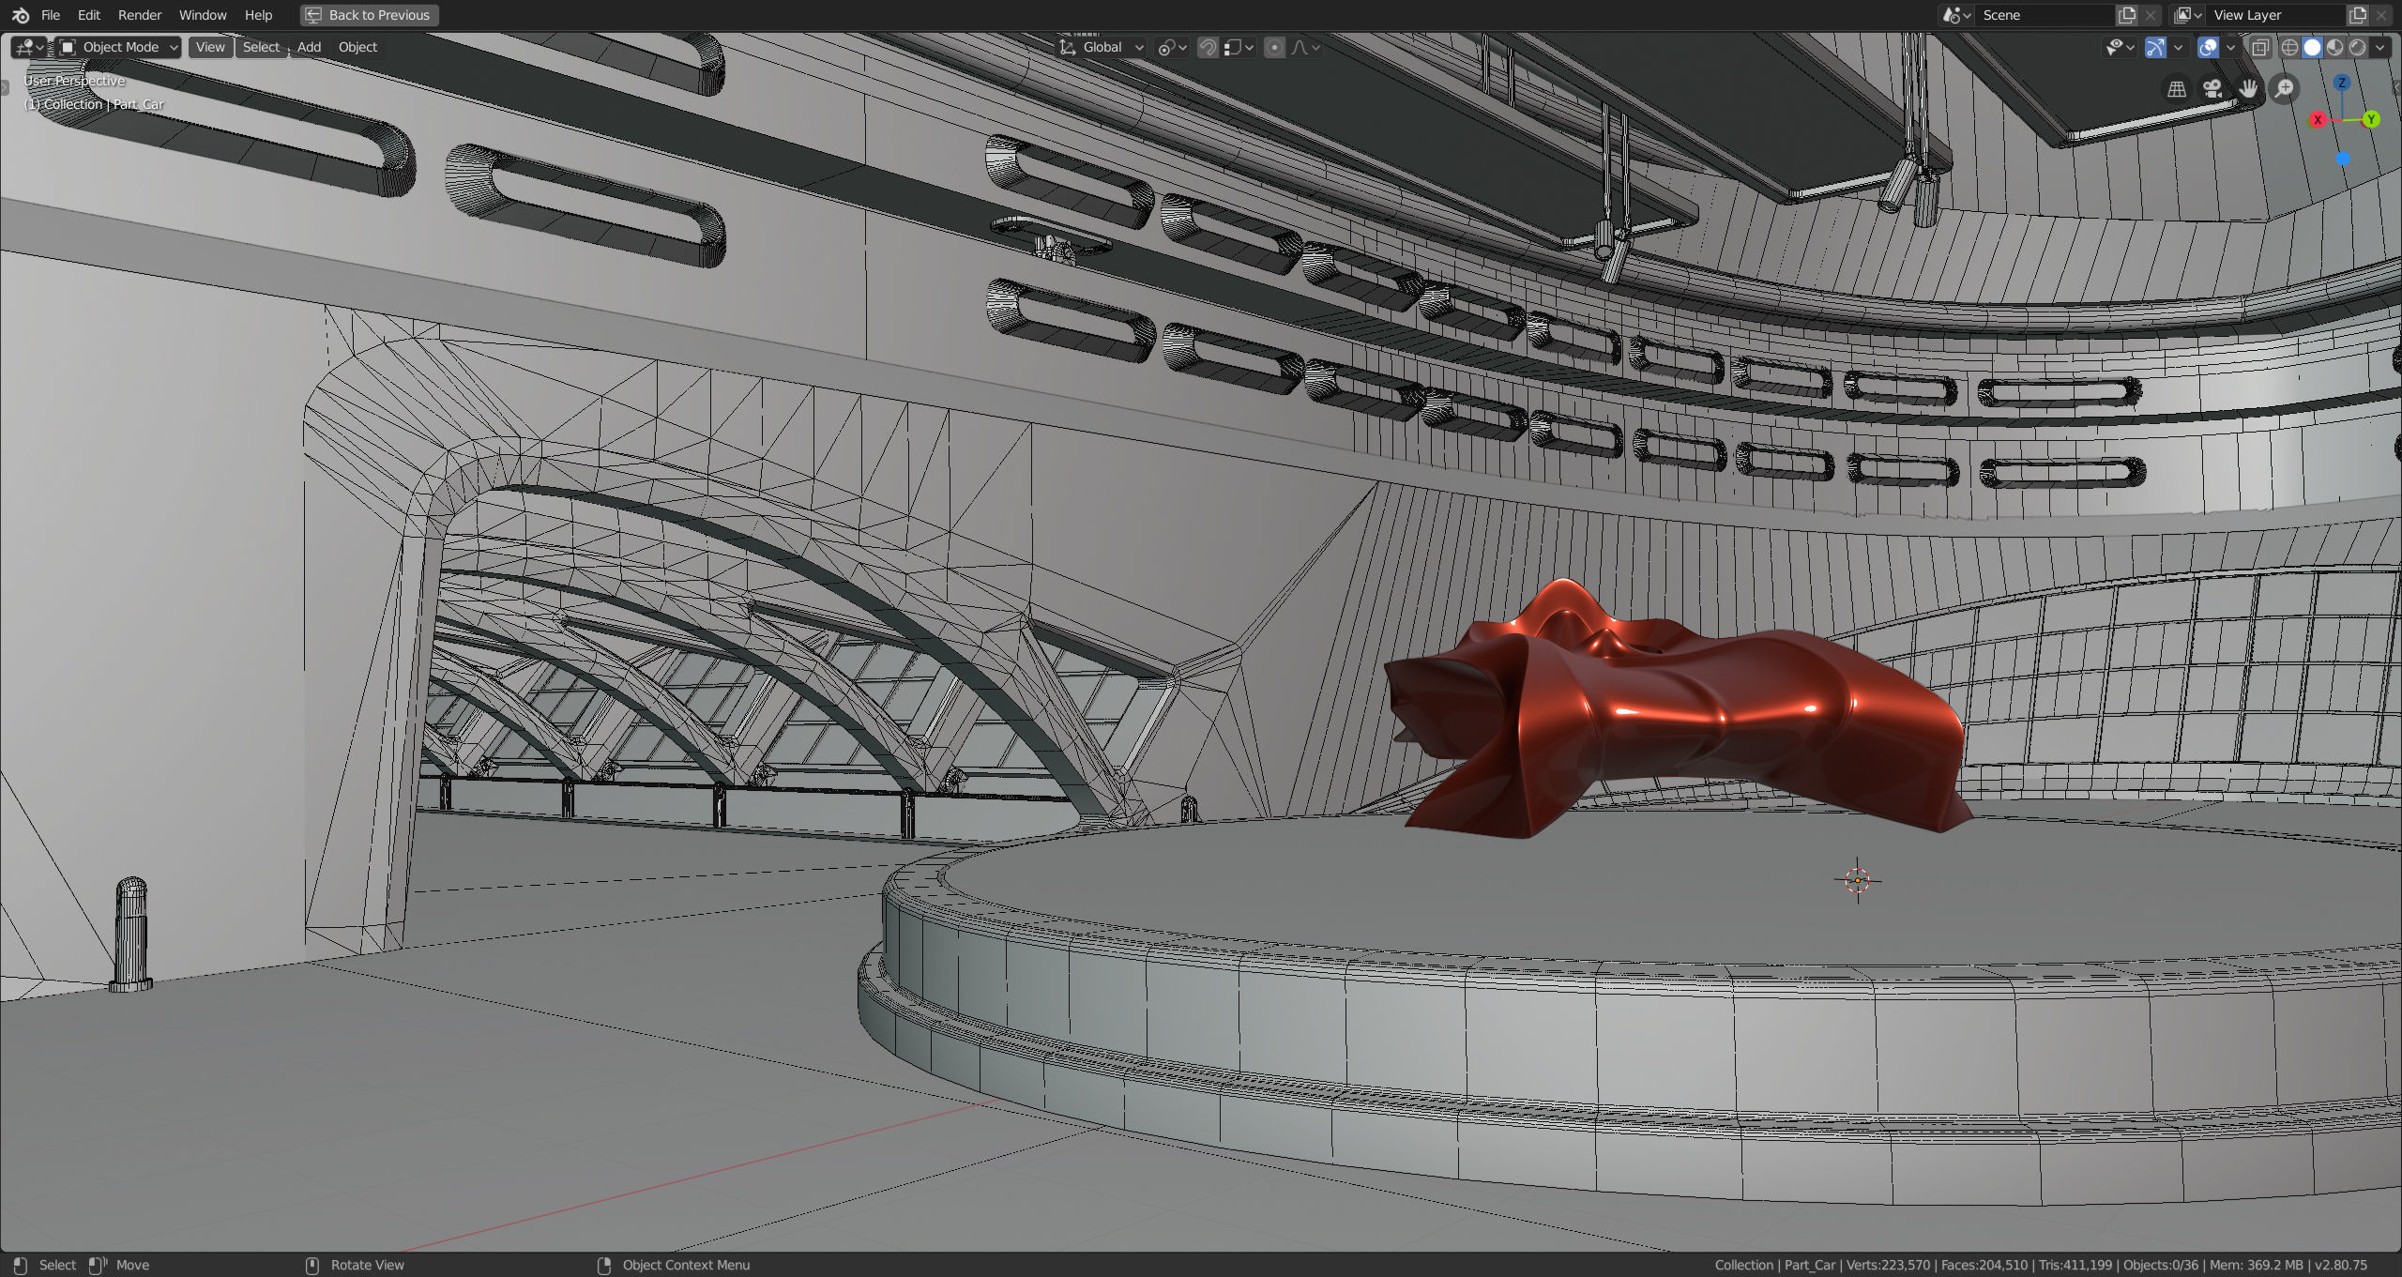Toggle X-ray display mode
The width and height of the screenshot is (2402, 1277).
[x=2260, y=47]
